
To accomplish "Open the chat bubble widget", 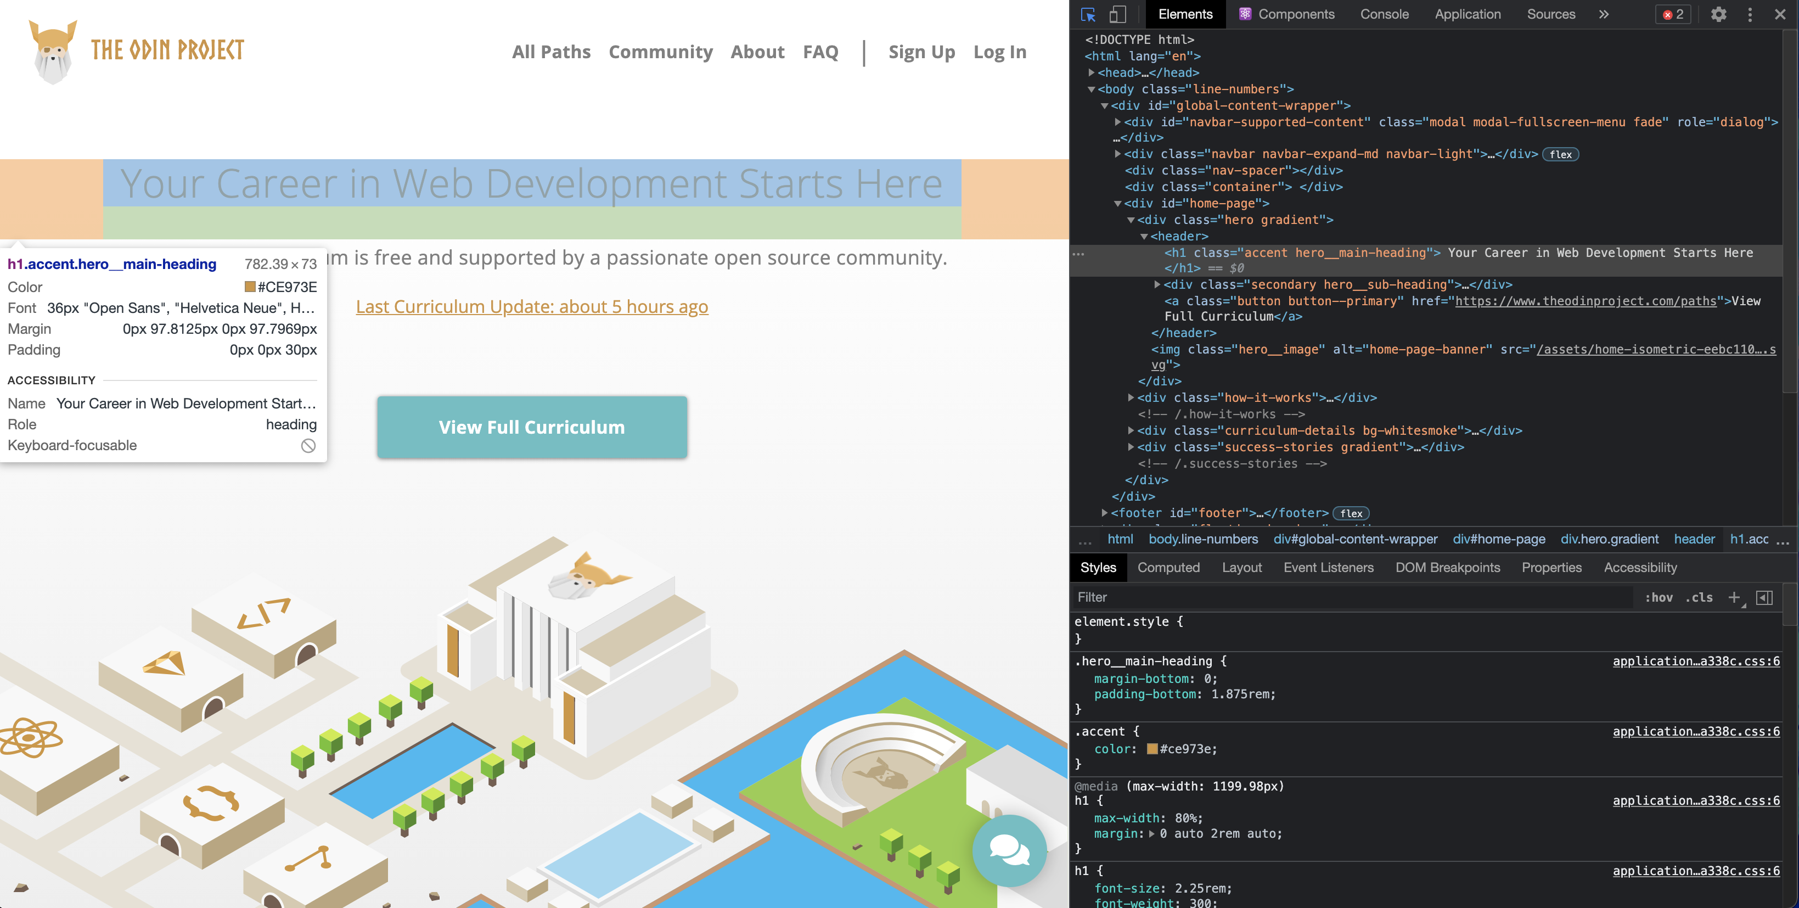I will point(1009,850).
